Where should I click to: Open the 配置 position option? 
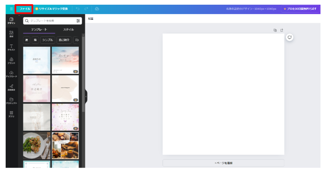tap(91, 19)
